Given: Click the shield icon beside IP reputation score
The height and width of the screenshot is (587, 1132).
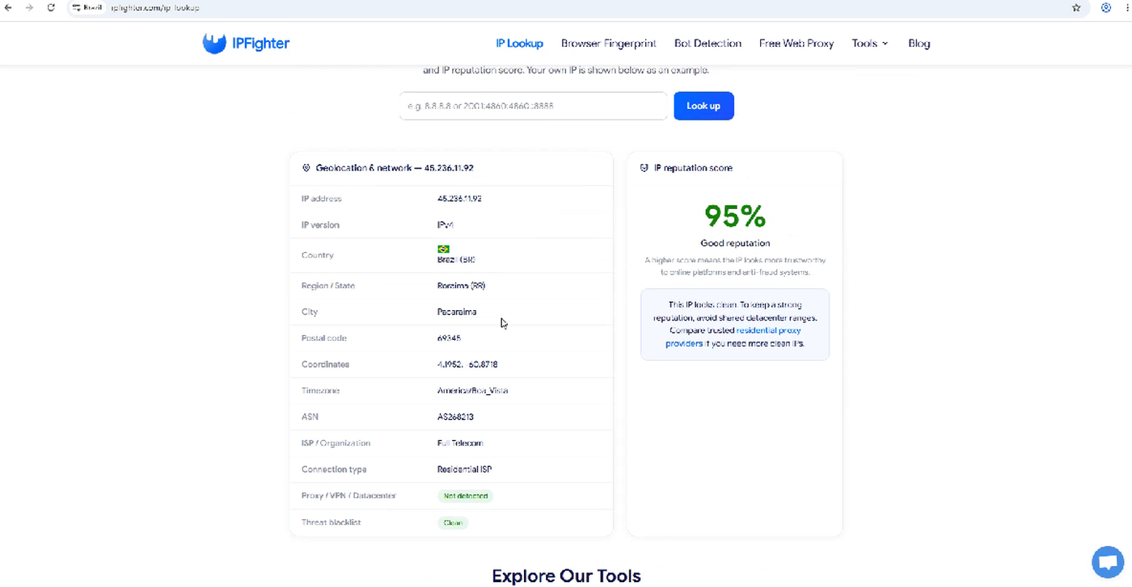Looking at the screenshot, I should pyautogui.click(x=644, y=168).
